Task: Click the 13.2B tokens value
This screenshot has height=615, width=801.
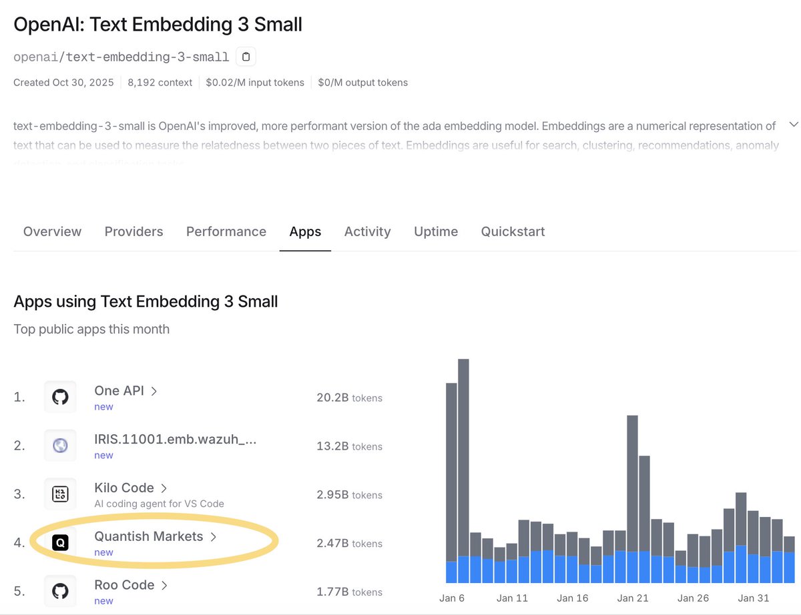Action: [349, 446]
